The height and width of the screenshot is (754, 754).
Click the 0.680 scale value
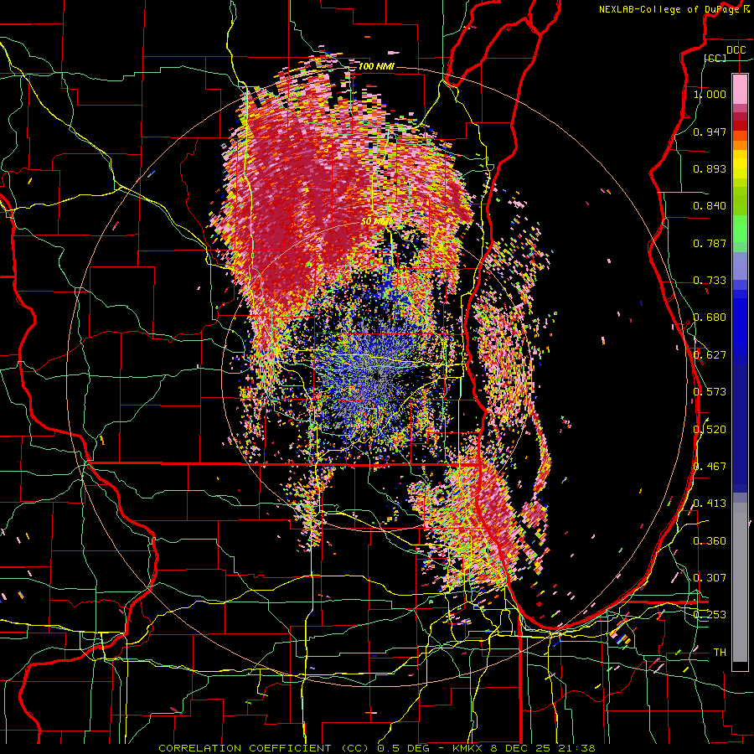pos(710,318)
